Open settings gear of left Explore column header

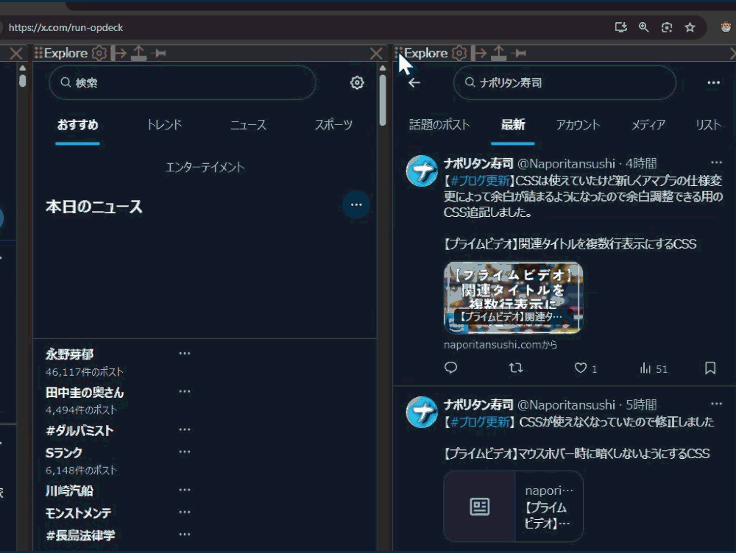(99, 53)
